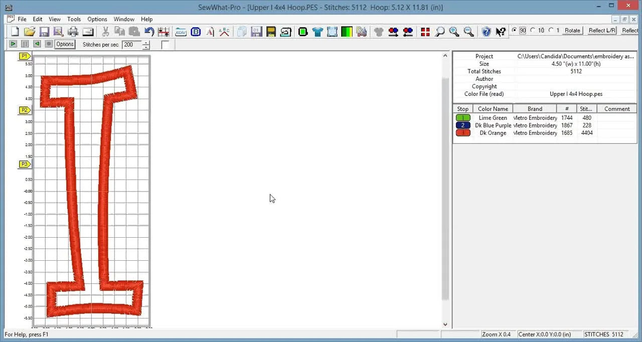Open the Tools menu
Image resolution: width=642 pixels, height=342 pixels.
pyautogui.click(x=74, y=19)
